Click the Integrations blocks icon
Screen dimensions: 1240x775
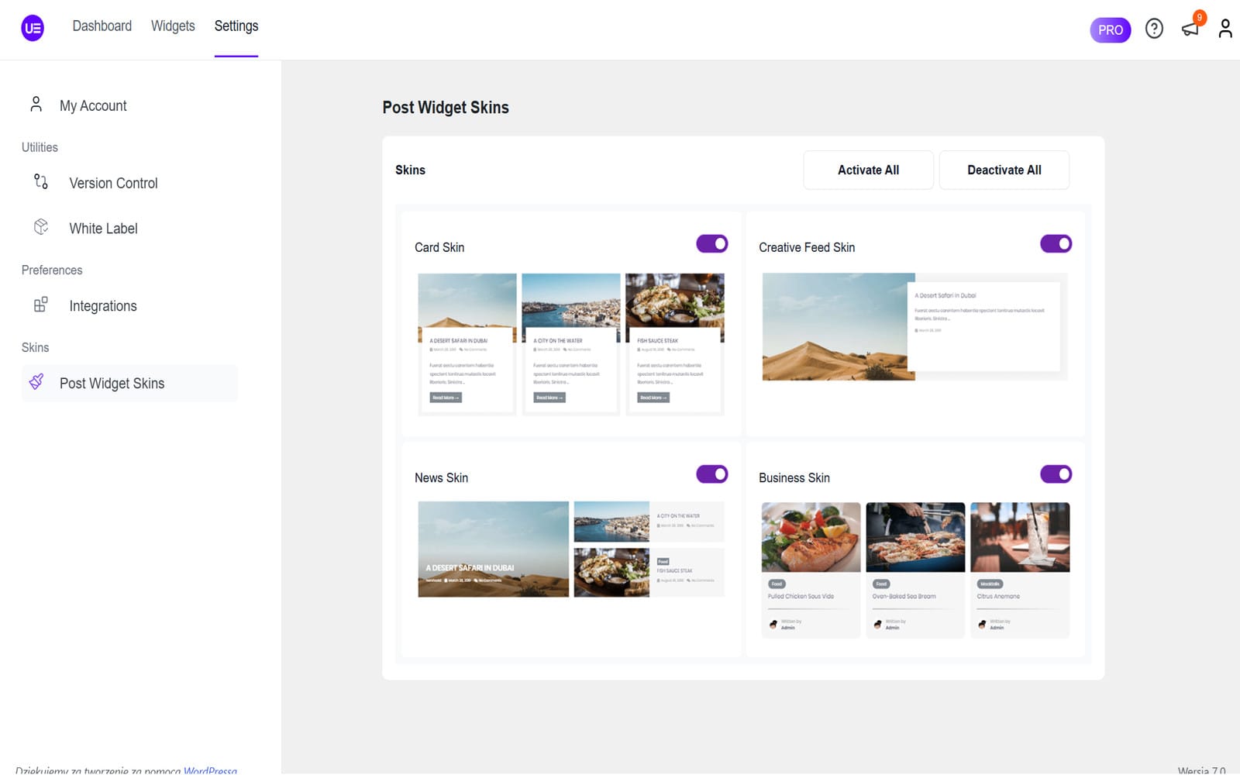click(x=41, y=305)
